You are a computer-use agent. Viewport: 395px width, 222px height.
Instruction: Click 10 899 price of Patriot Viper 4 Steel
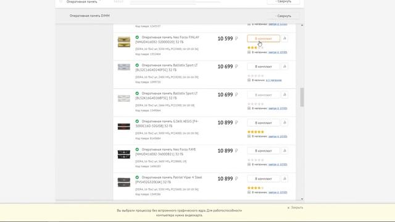228,179
